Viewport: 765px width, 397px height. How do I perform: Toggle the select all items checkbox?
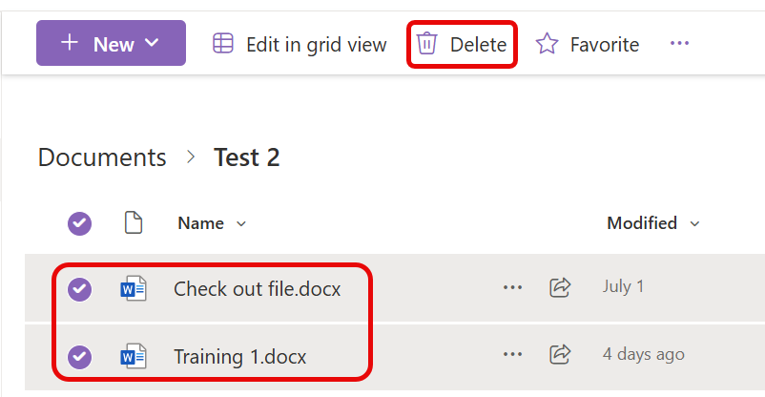click(x=80, y=223)
